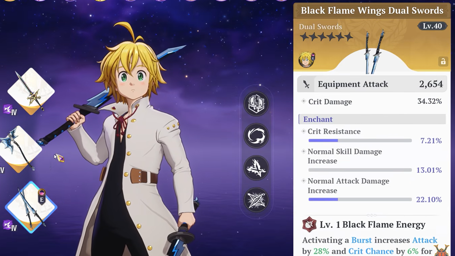Select the battle axe weapon slot
455x256 pixels.
pyautogui.click(x=19, y=149)
